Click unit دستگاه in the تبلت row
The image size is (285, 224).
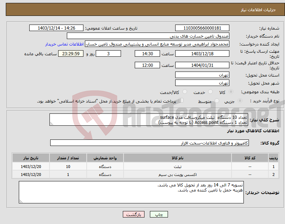tap(105, 167)
